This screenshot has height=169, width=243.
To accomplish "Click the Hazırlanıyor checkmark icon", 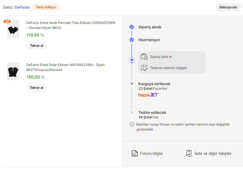I will [x=132, y=40].
